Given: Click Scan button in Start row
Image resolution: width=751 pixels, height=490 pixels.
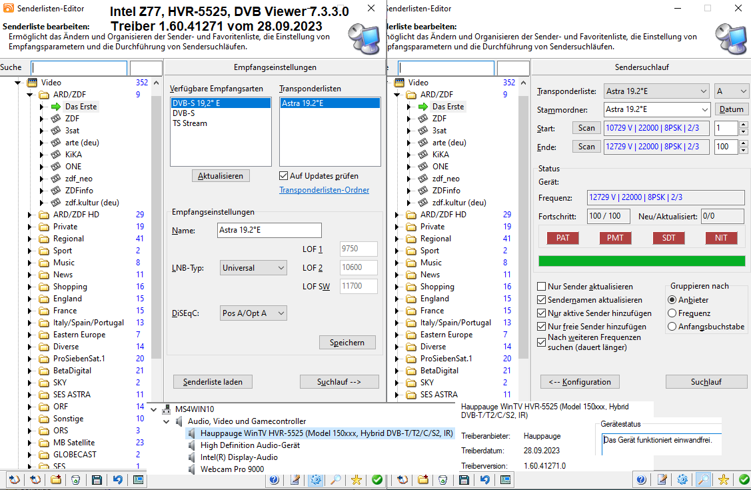Looking at the screenshot, I should pyautogui.click(x=586, y=128).
